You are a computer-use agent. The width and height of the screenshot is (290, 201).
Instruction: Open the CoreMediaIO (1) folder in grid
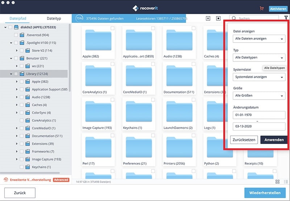[139, 76]
